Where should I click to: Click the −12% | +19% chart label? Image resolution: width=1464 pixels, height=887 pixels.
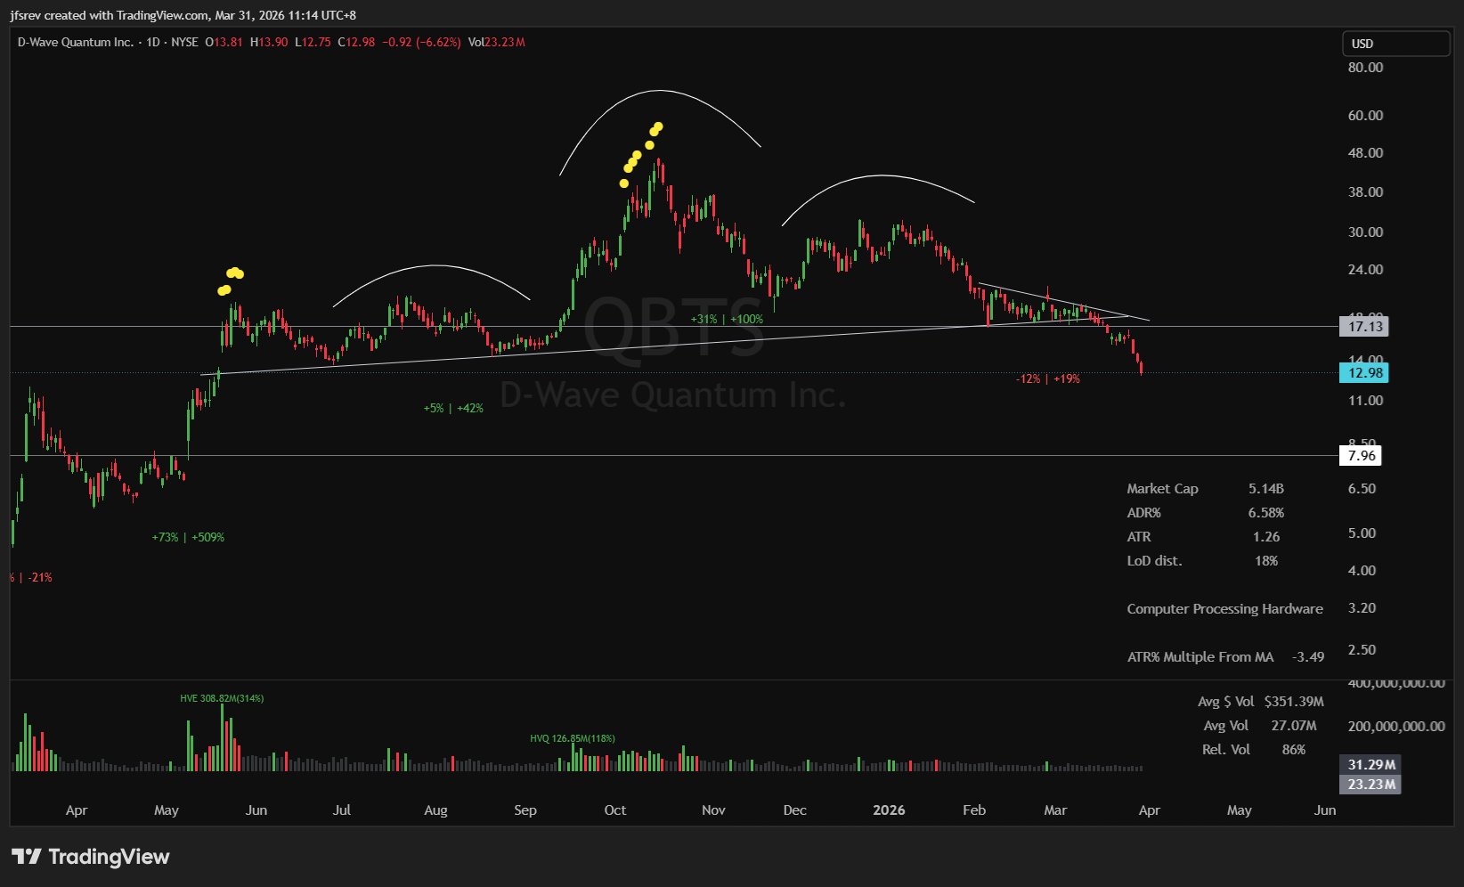pyautogui.click(x=1047, y=379)
